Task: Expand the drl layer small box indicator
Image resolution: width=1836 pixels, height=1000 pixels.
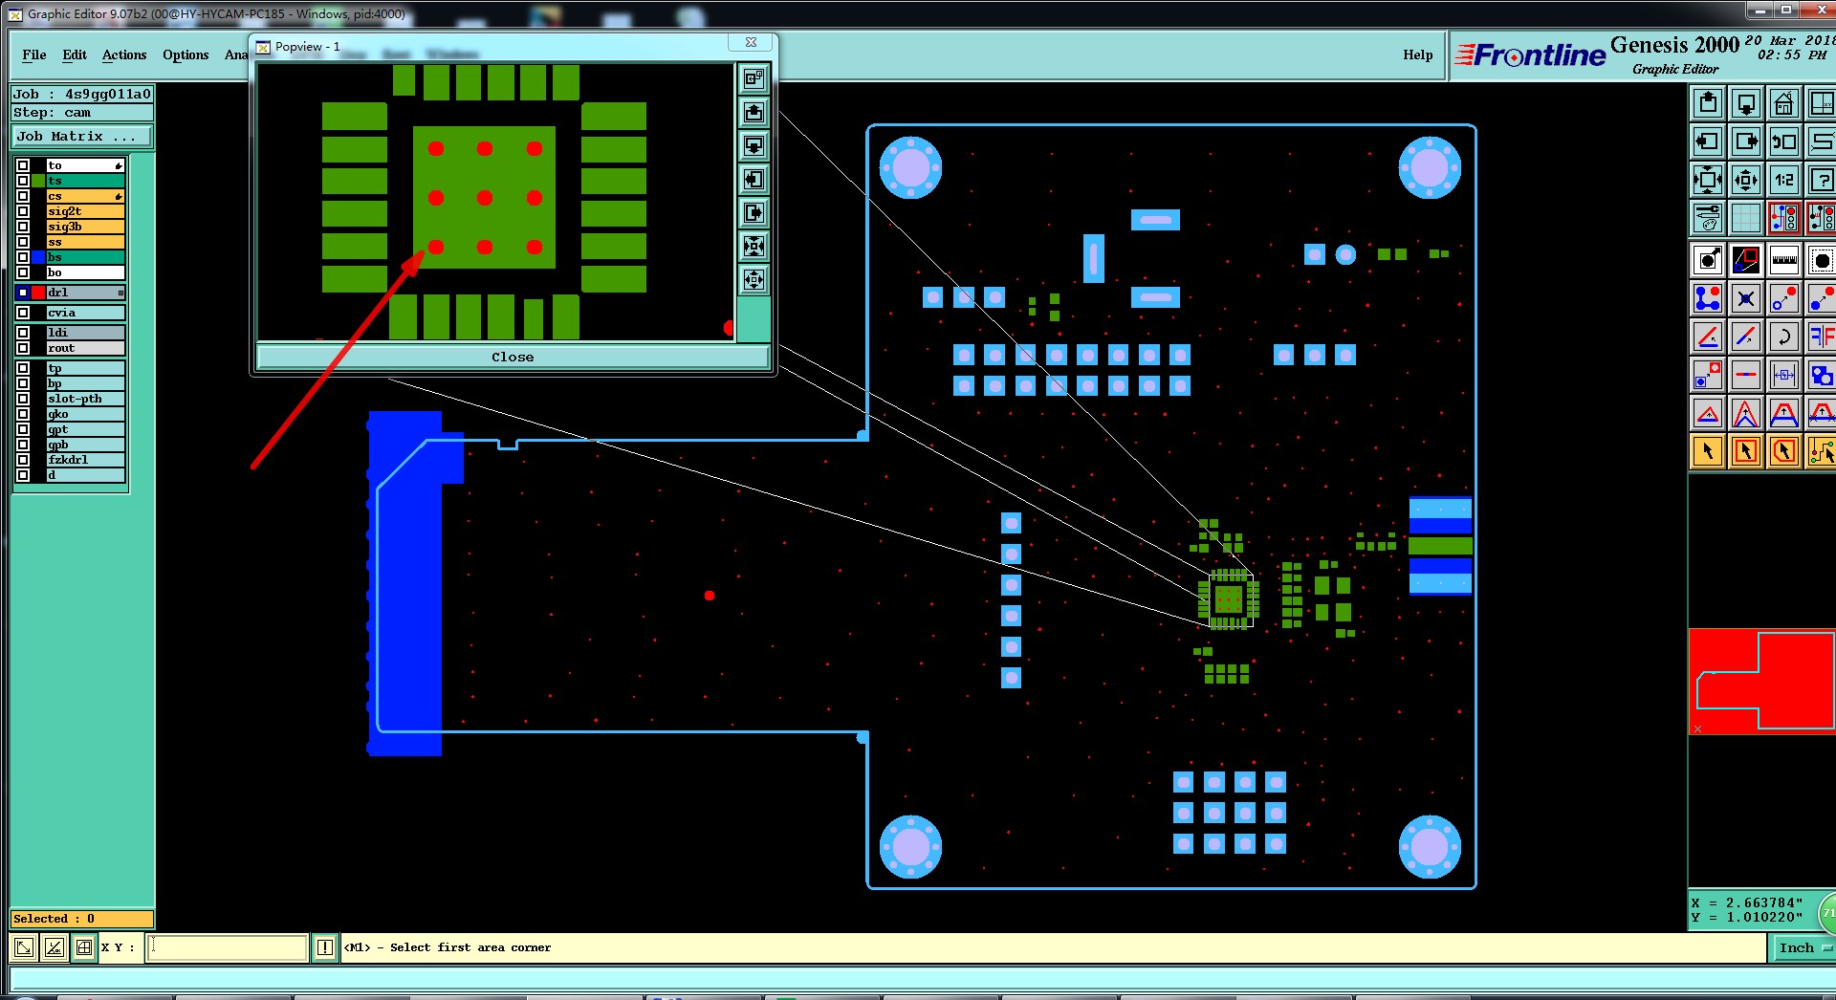Action: coord(120,293)
